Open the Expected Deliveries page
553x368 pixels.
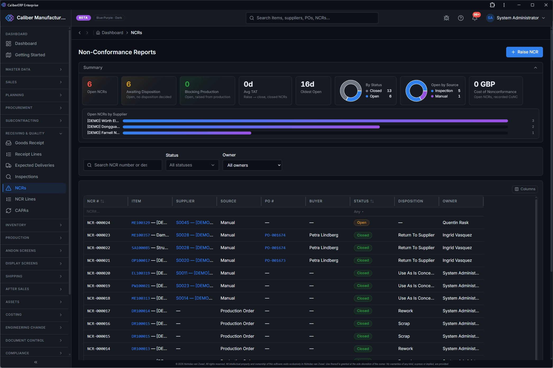(x=34, y=165)
